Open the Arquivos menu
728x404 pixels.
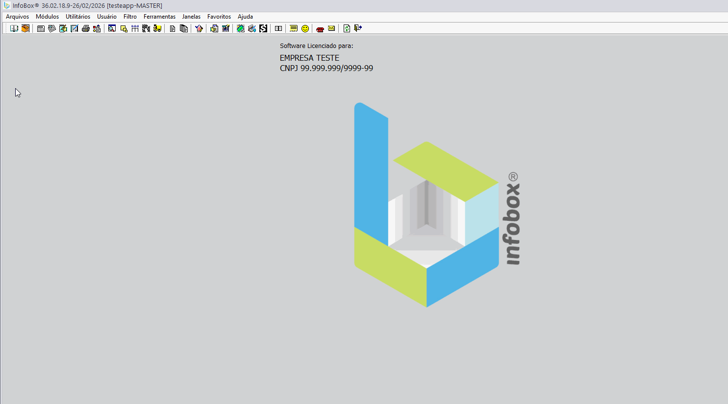pos(17,17)
